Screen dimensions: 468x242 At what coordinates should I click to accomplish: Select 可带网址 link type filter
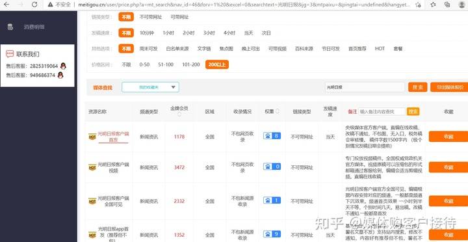point(179,17)
